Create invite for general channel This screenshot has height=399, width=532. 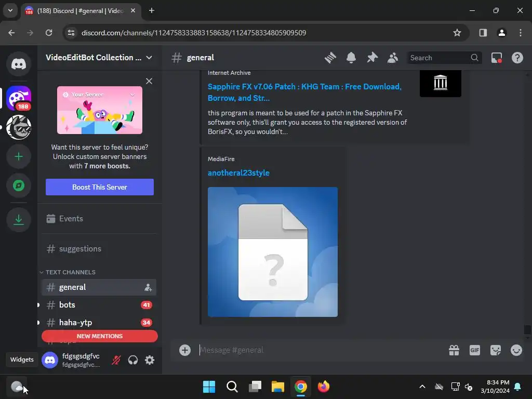148,288
